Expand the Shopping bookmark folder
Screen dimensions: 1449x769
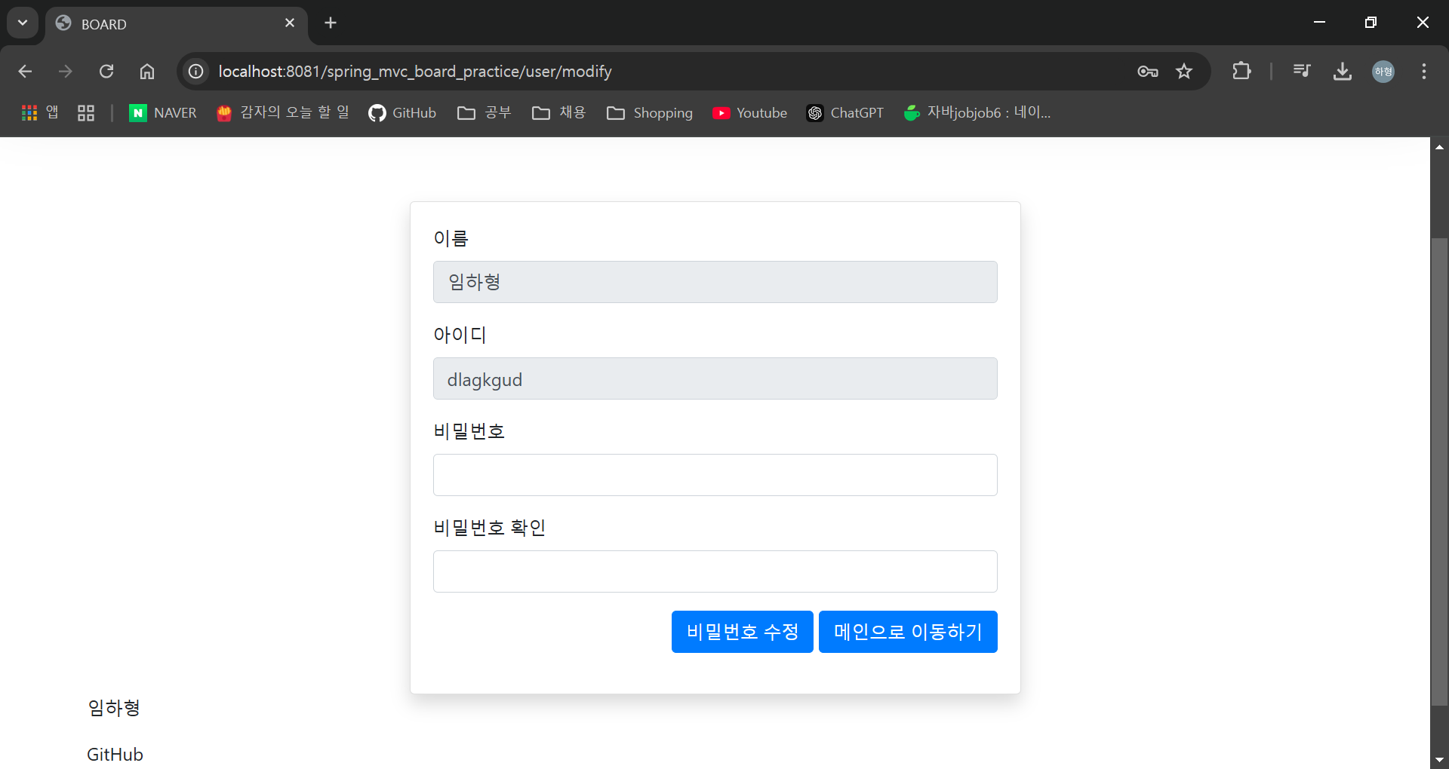650,113
